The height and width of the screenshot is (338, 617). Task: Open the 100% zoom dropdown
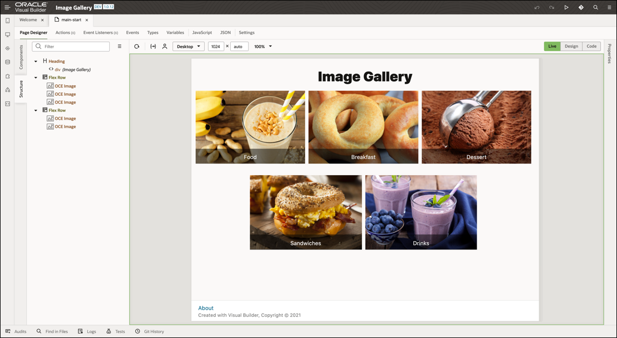pyautogui.click(x=262, y=47)
